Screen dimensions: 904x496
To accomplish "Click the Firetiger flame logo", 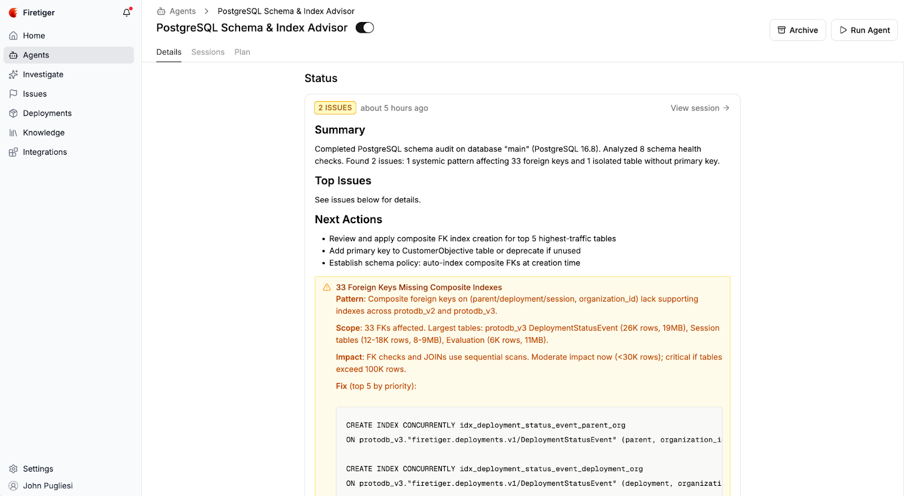I will pyautogui.click(x=14, y=12).
